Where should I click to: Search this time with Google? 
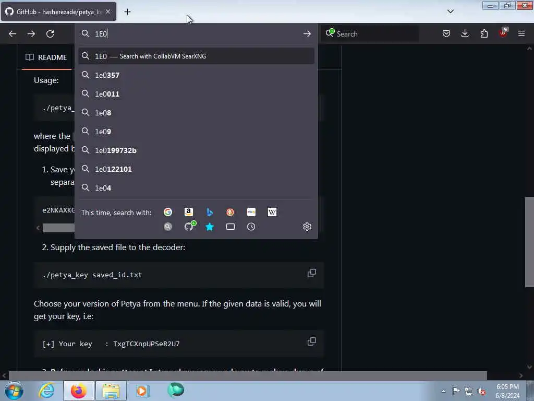pyautogui.click(x=168, y=212)
